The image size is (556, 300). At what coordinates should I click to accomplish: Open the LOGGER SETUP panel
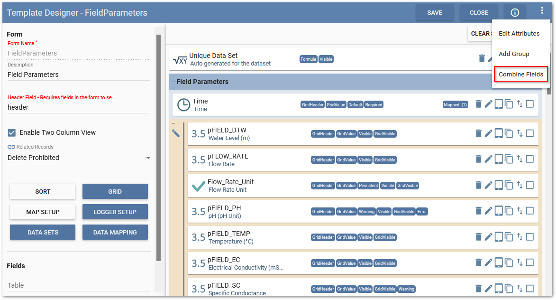(x=115, y=211)
